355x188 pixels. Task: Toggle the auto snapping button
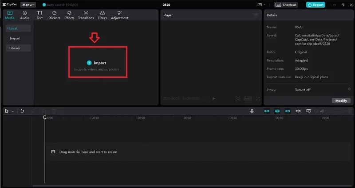pyautogui.click(x=277, y=111)
